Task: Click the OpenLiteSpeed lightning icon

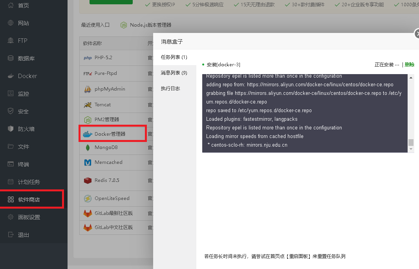Action: click(x=88, y=198)
